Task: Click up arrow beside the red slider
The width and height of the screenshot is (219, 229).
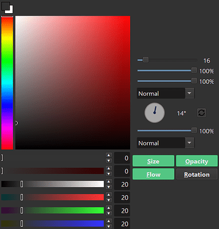Action: tap(109, 195)
